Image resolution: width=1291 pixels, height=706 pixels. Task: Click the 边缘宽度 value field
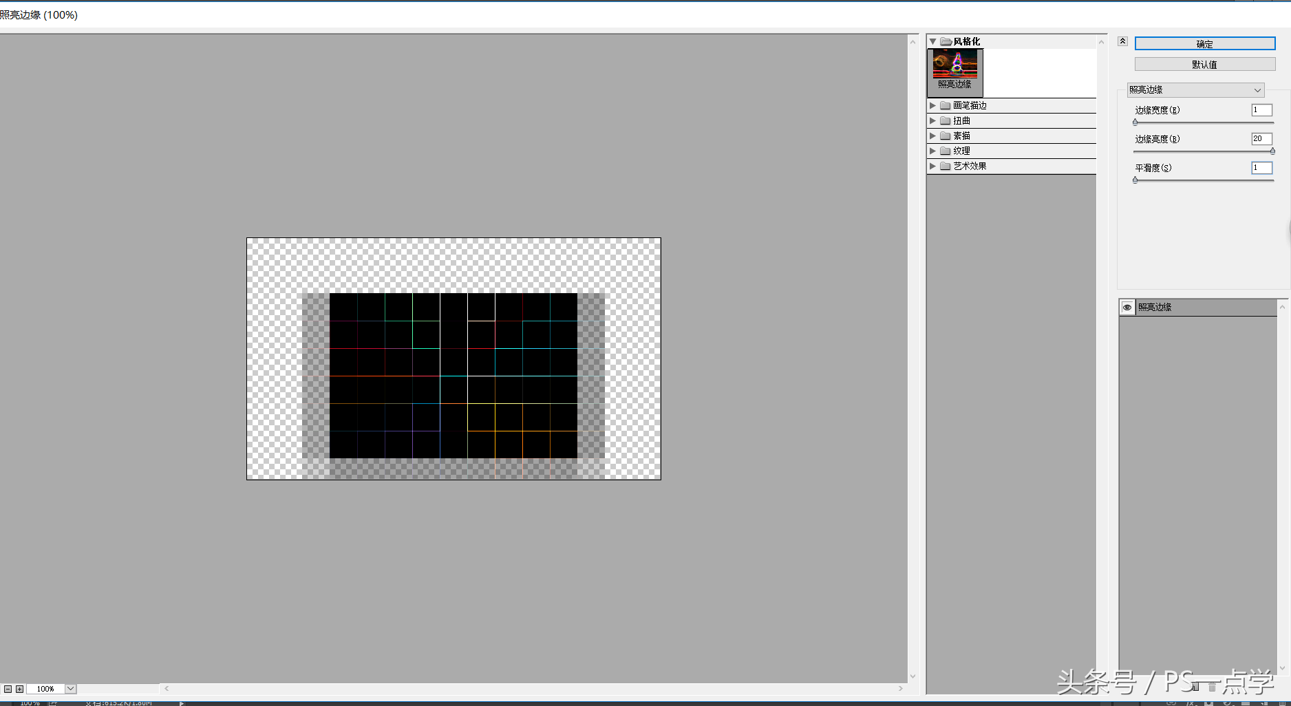pyautogui.click(x=1261, y=109)
